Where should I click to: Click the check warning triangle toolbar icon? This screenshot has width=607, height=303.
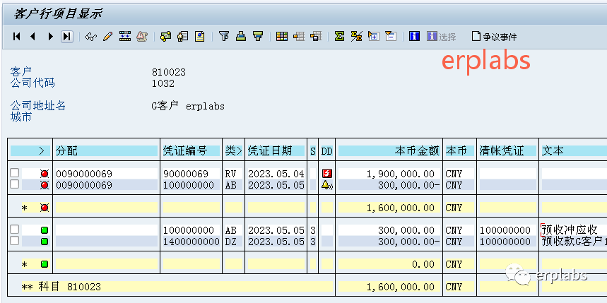(142, 37)
